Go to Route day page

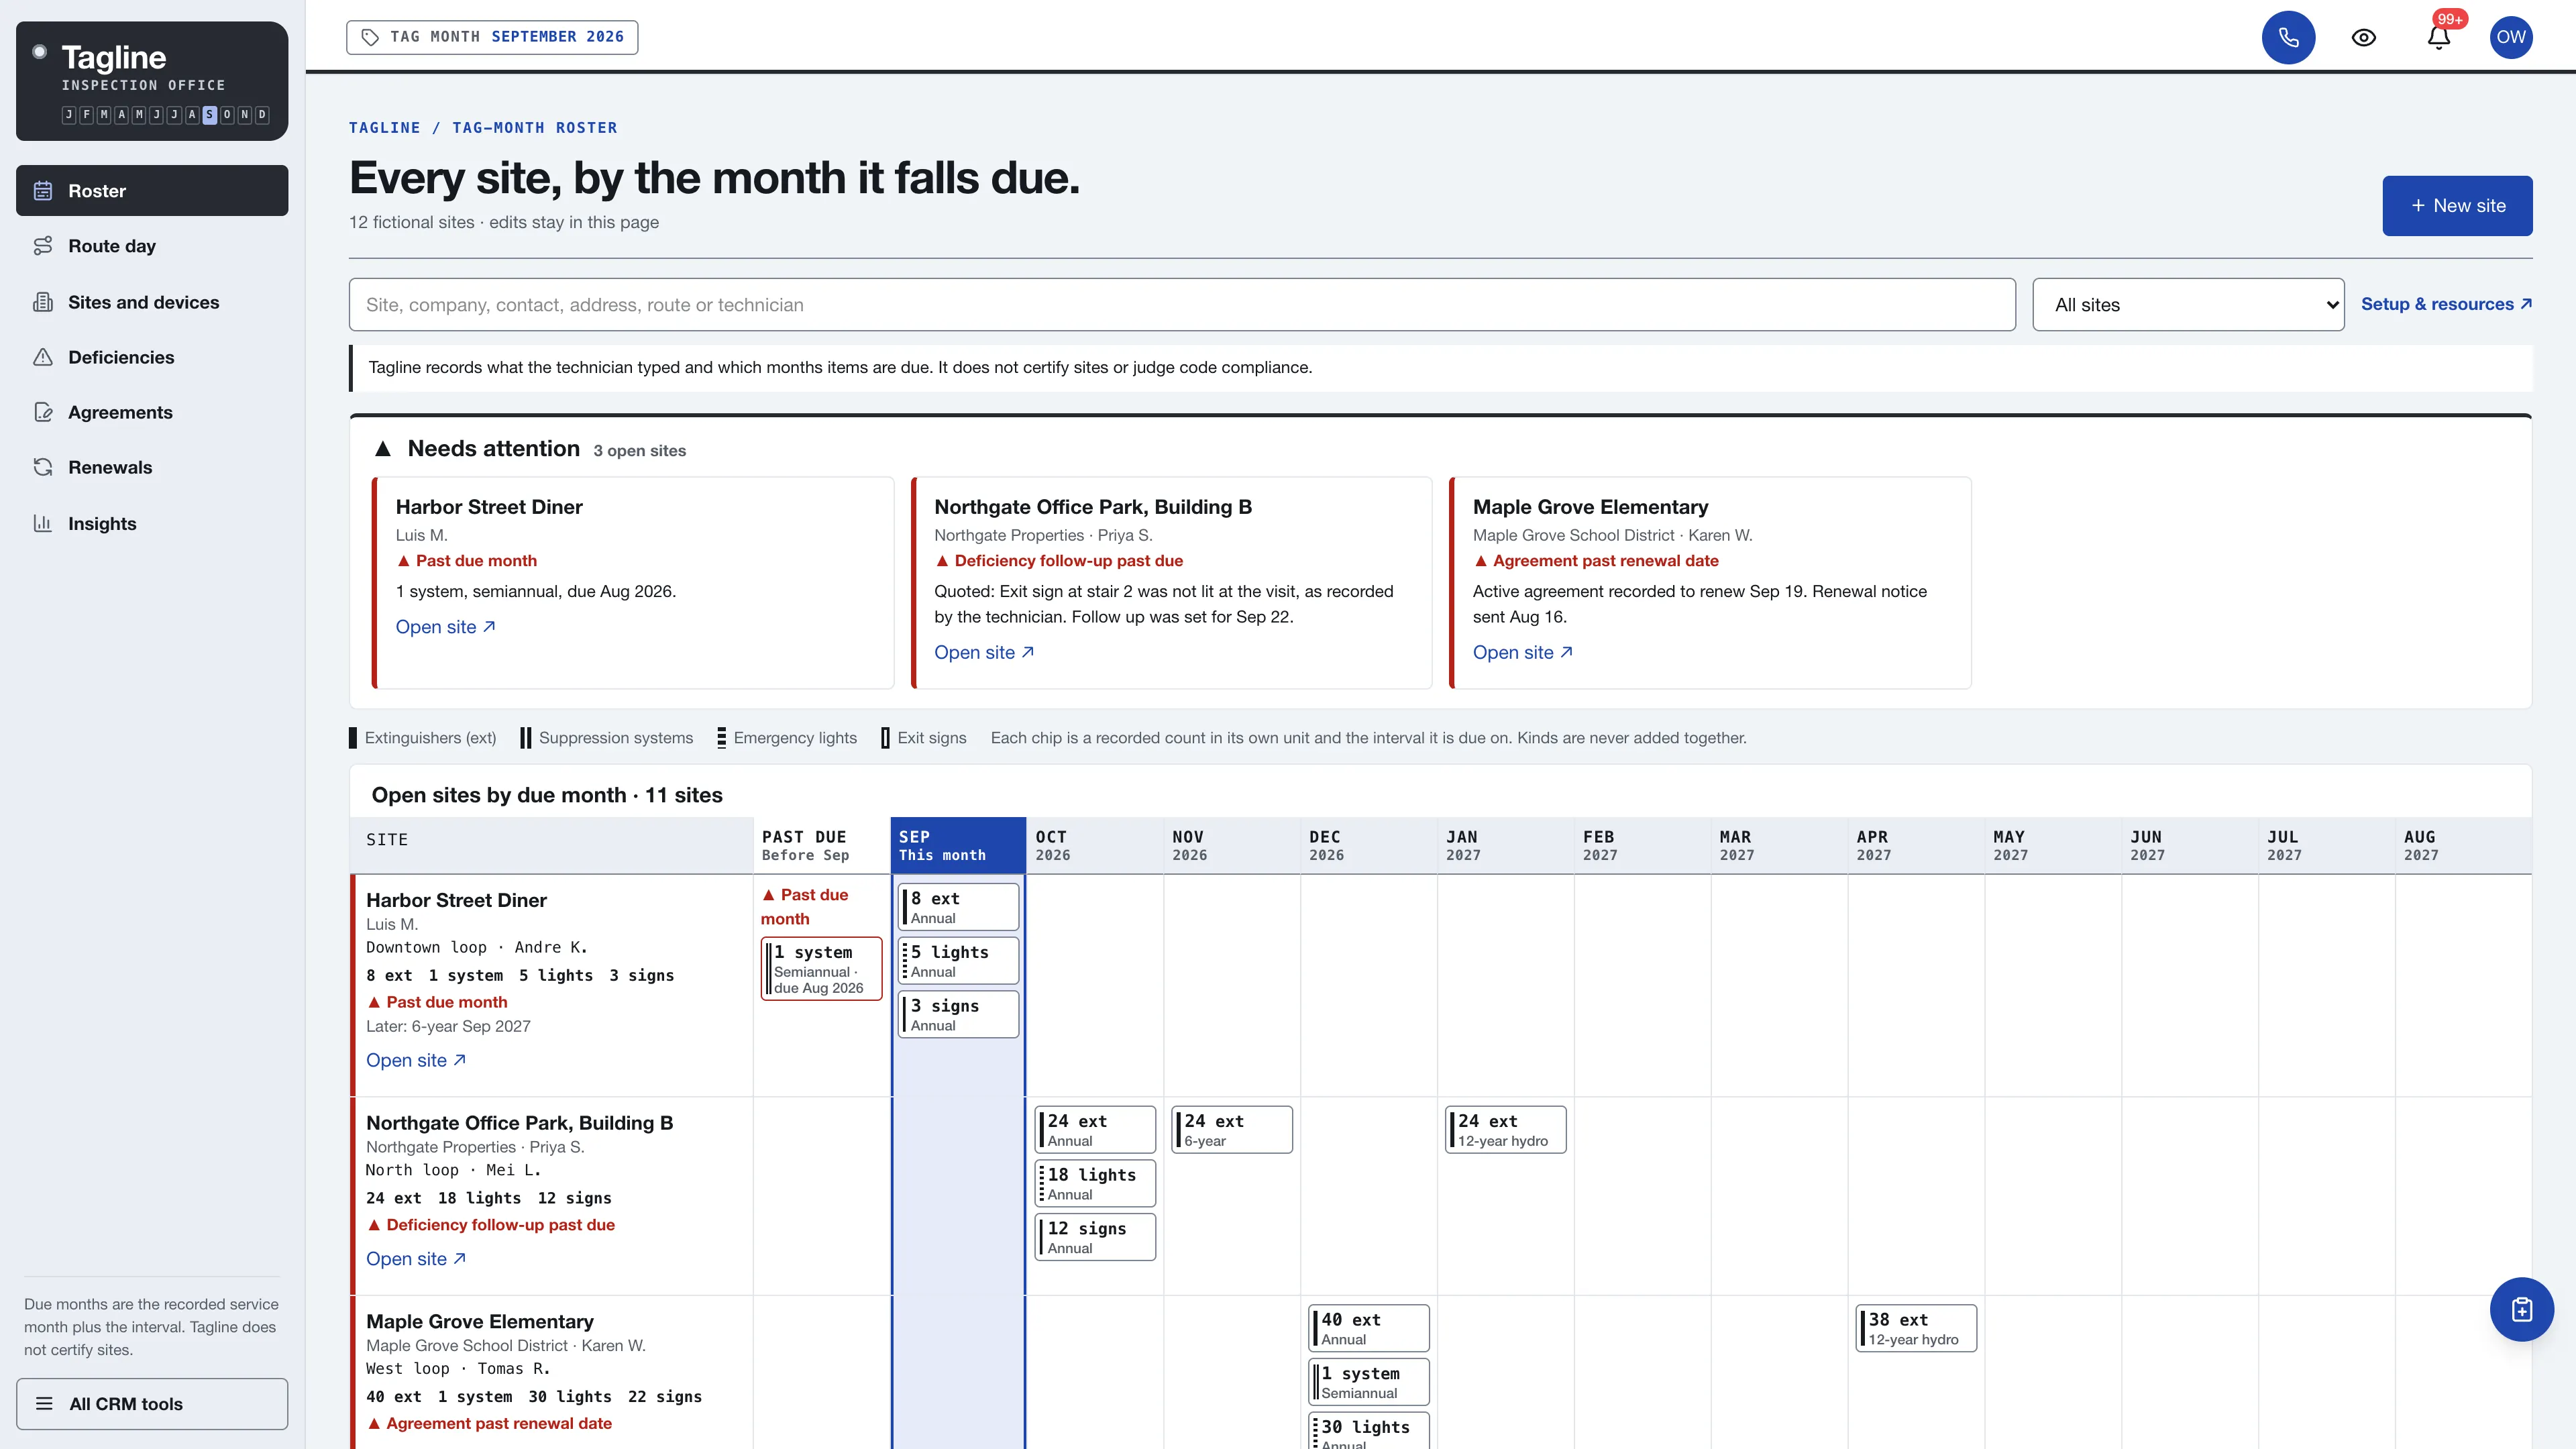[152, 246]
